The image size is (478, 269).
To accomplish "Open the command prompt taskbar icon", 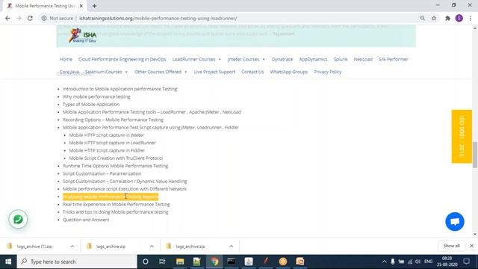I will (232, 262).
